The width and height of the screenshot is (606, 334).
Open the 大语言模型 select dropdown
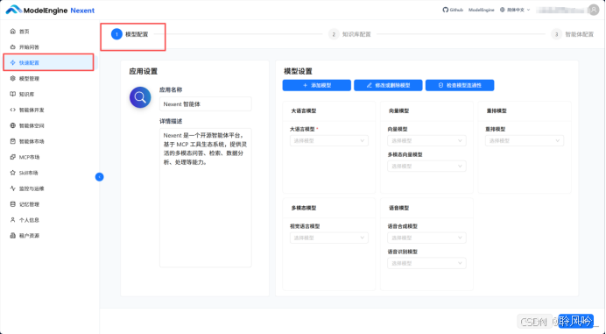click(x=329, y=140)
